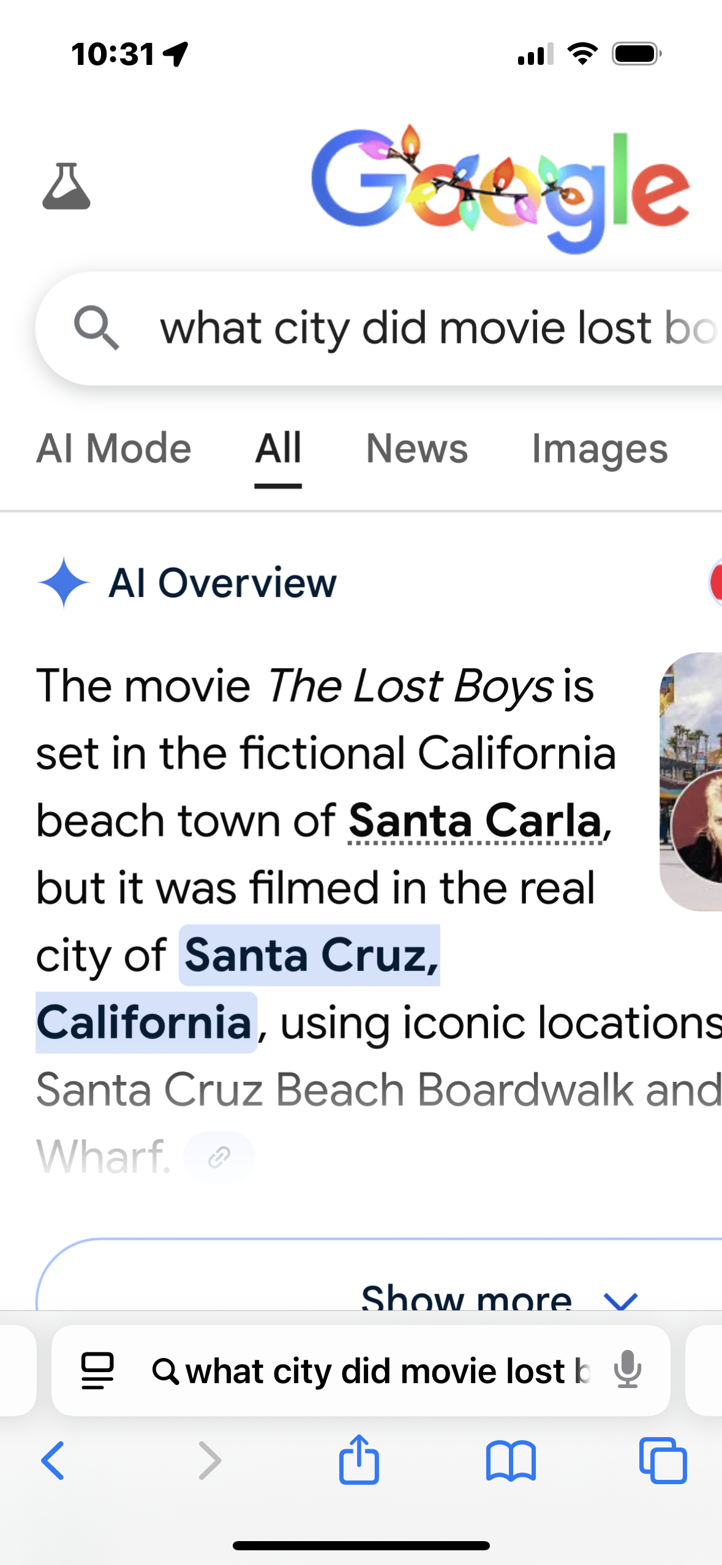Go forward to the next page
Viewport: 722px width, 1565px height.
(x=209, y=1460)
